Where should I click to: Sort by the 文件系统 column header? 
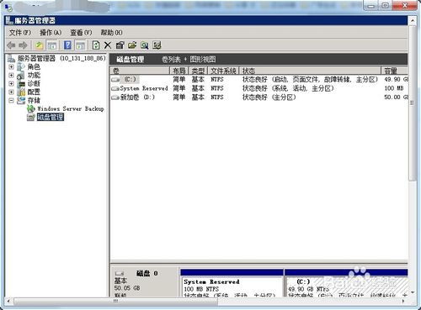223,71
